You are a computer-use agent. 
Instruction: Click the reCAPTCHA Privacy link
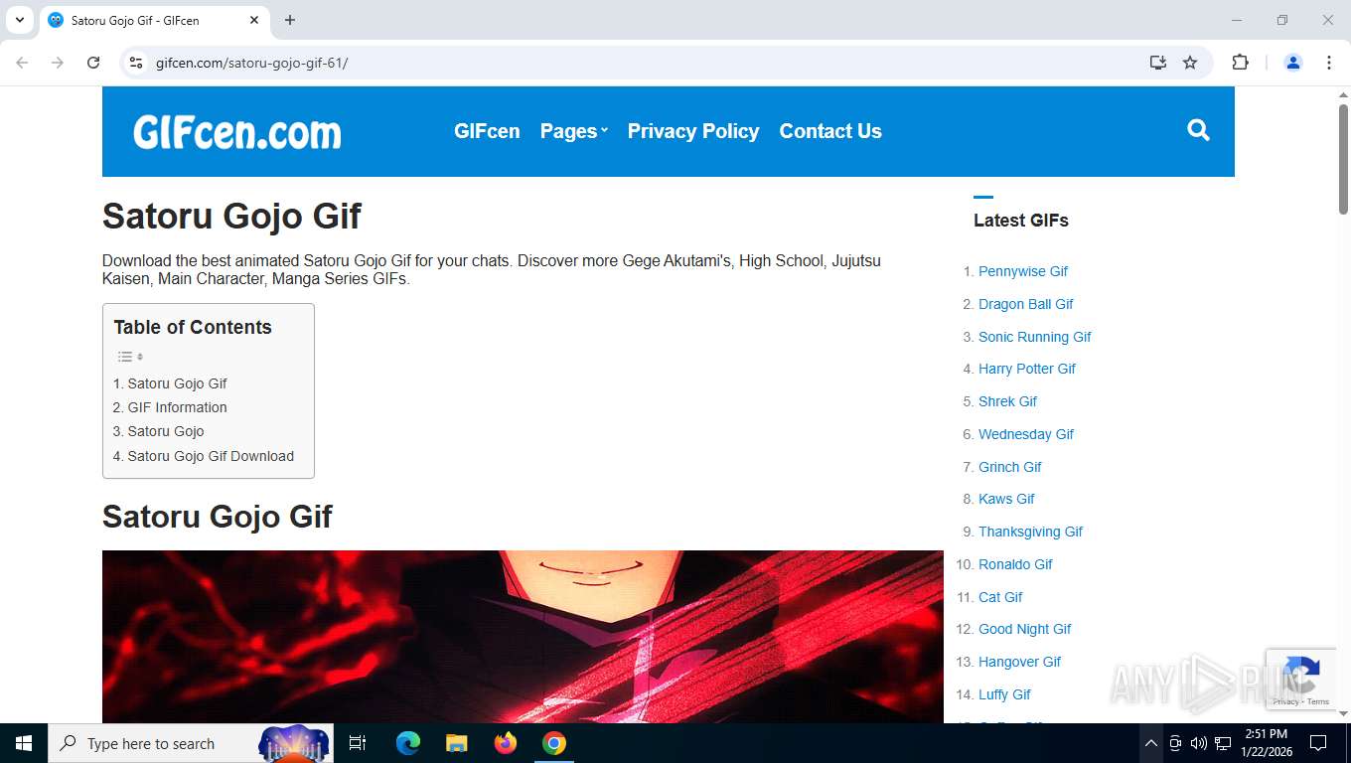tap(1286, 701)
